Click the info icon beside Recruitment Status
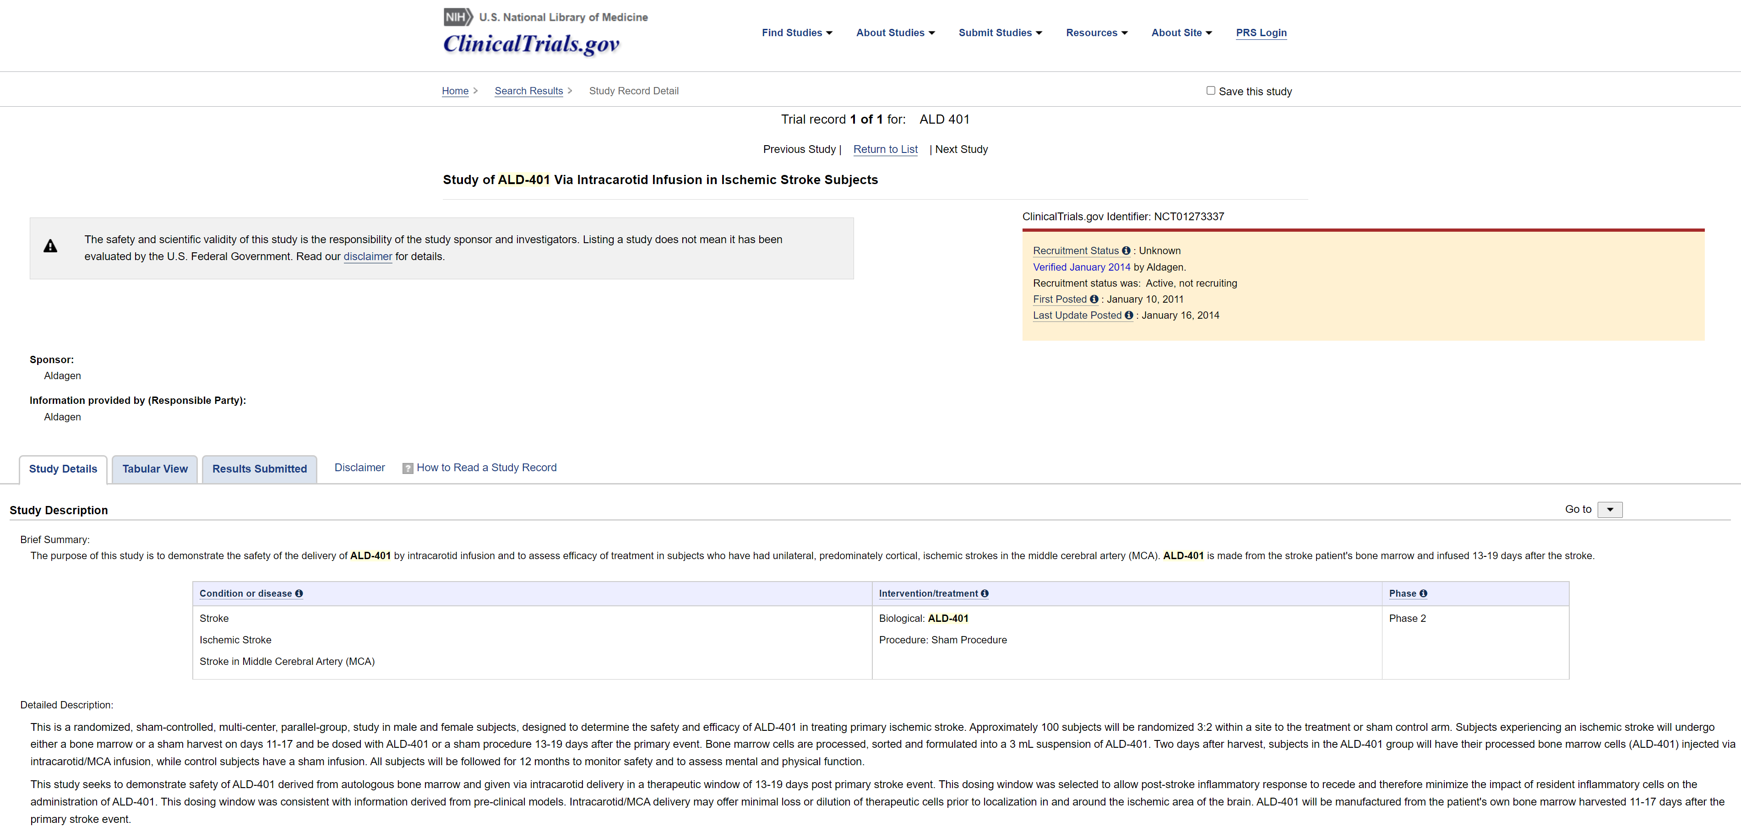 click(x=1126, y=250)
